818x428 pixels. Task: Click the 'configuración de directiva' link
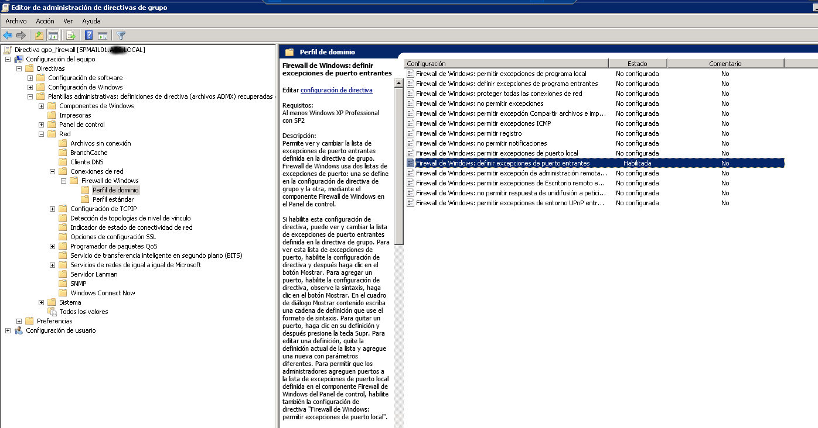click(336, 90)
